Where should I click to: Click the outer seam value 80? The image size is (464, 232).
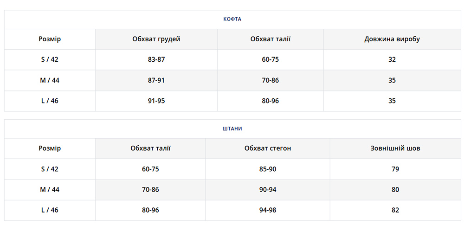[395, 189]
